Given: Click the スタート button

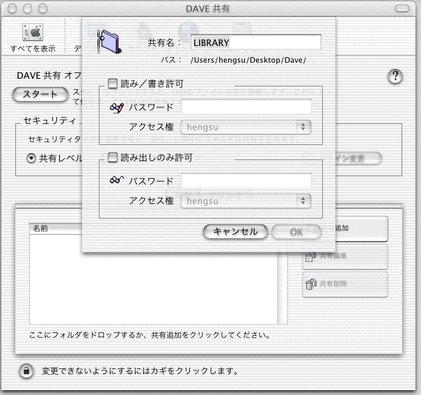Looking at the screenshot, I should click(40, 94).
